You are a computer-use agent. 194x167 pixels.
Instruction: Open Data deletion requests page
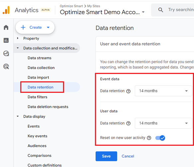[x=48, y=107]
